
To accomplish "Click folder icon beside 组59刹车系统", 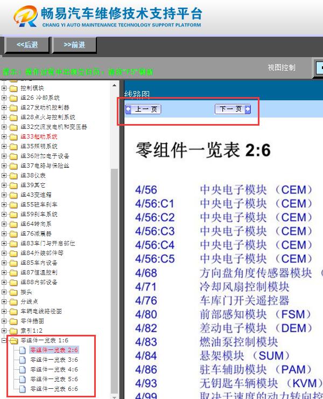I will (x=13, y=215).
